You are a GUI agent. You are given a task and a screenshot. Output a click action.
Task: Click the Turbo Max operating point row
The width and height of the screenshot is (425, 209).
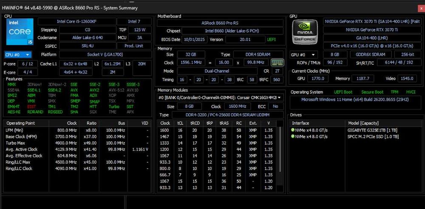[x=77, y=143]
